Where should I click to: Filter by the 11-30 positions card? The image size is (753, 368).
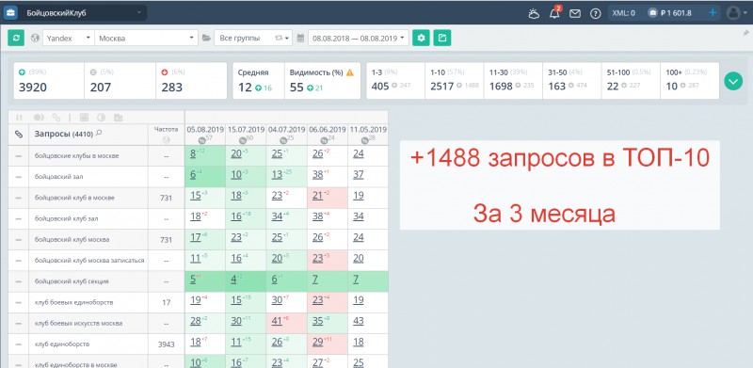[513, 81]
